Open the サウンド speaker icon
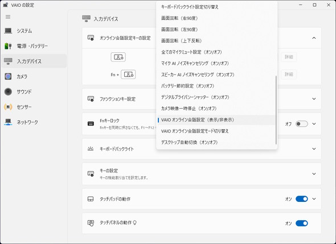Viewport: 336px width, 244px height. coord(8,92)
